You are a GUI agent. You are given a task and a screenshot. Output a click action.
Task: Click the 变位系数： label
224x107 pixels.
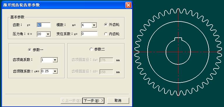coord(65,34)
